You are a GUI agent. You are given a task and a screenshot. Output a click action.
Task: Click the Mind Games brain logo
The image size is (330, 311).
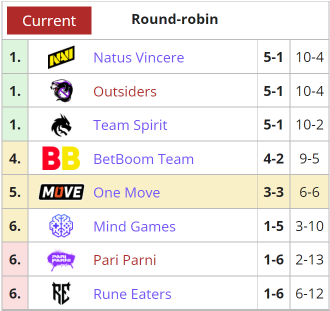pos(61,226)
